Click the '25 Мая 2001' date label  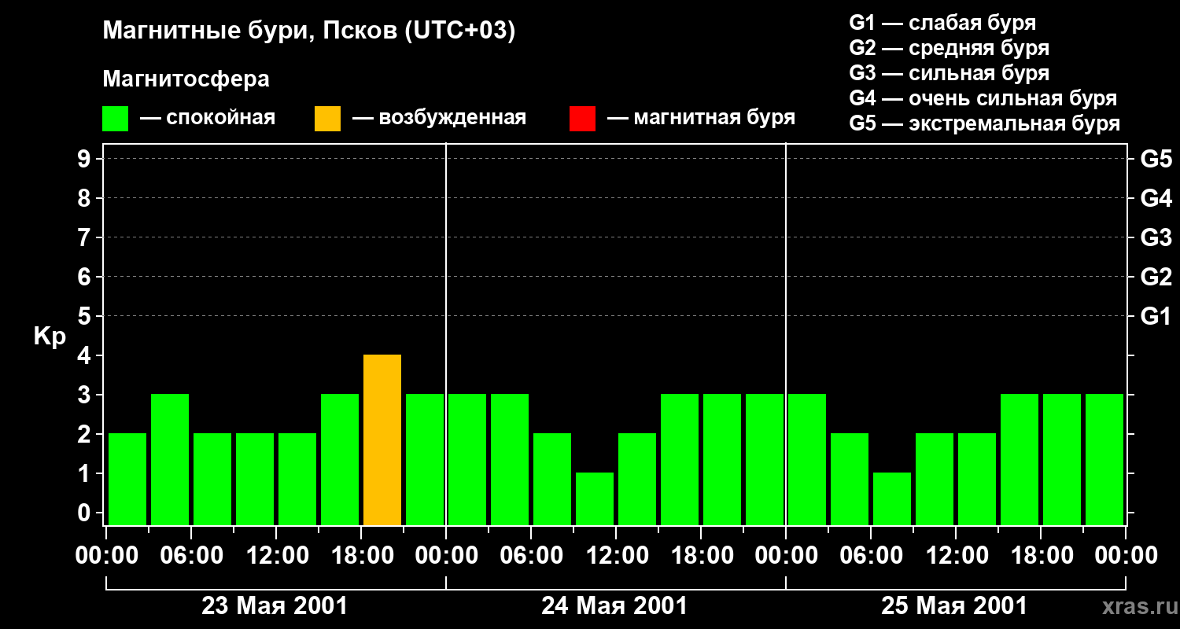pos(954,606)
